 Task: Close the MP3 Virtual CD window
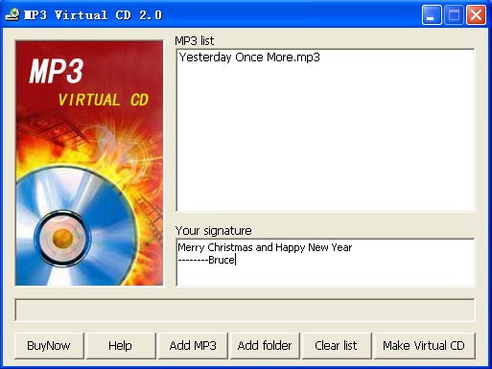[476, 14]
